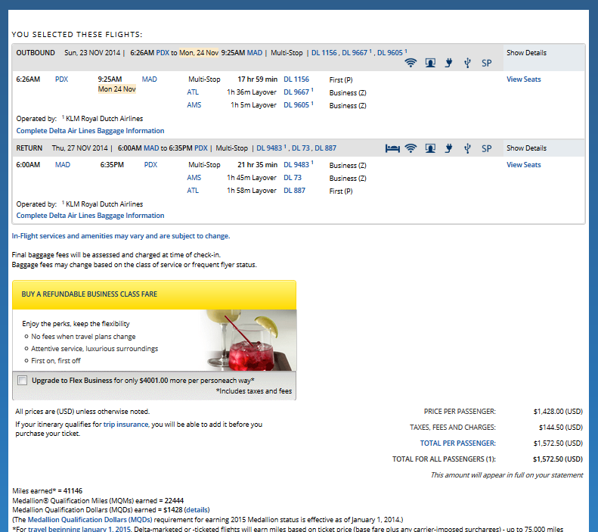
Task: Open Taxes, Fees and Charges breakdown
Action: 452,428
